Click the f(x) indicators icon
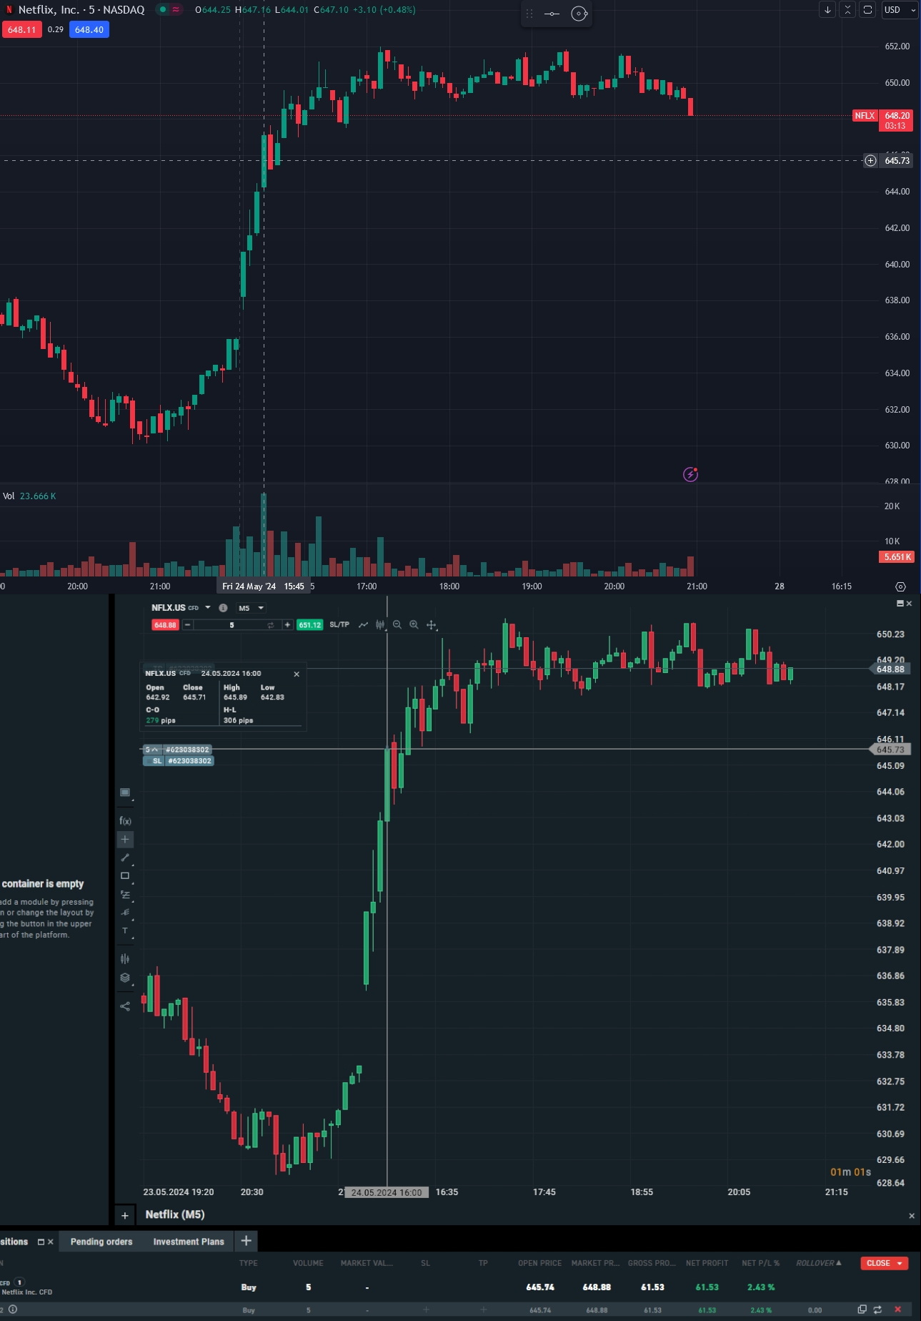Screen dimensions: 921x1321 [x=125, y=821]
